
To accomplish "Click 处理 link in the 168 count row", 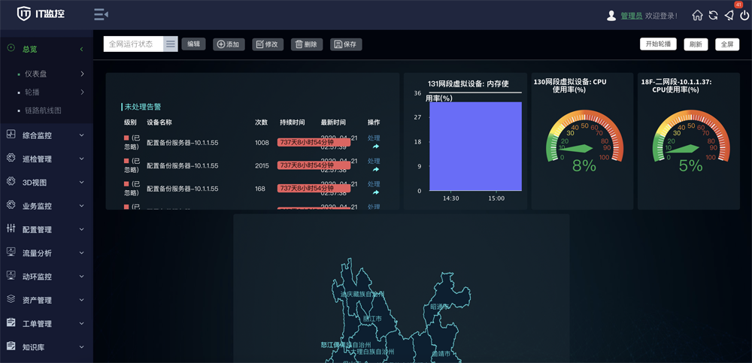I will coord(374,183).
